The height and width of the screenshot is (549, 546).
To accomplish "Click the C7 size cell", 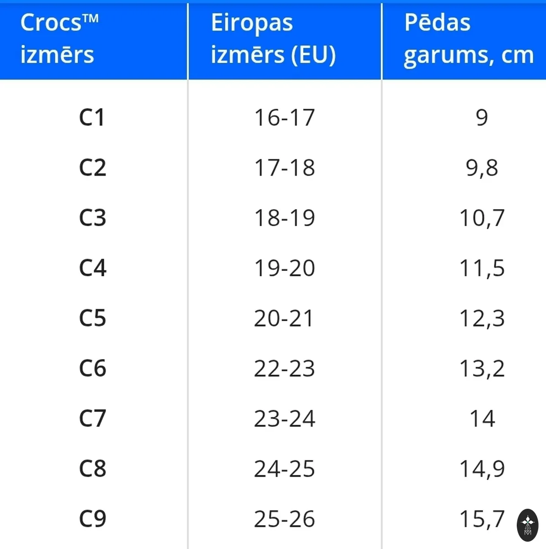I will (92, 419).
